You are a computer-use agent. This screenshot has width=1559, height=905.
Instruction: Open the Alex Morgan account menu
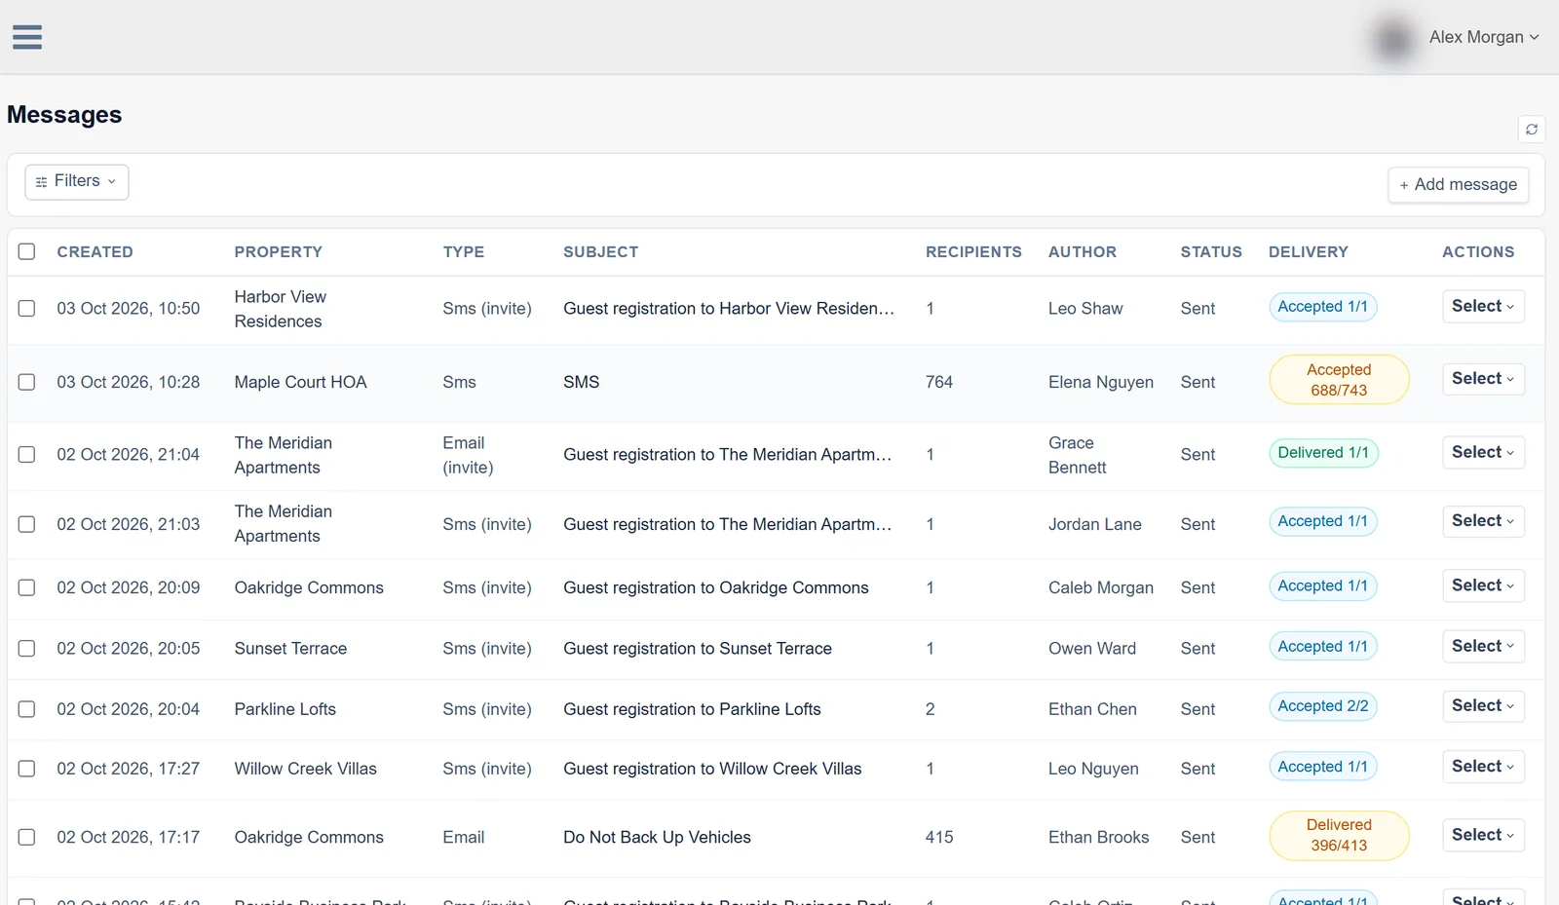(1484, 37)
